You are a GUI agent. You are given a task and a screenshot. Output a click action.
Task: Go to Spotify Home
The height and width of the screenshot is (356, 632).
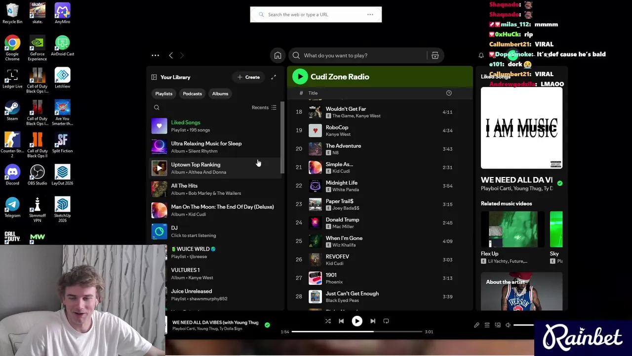click(277, 55)
